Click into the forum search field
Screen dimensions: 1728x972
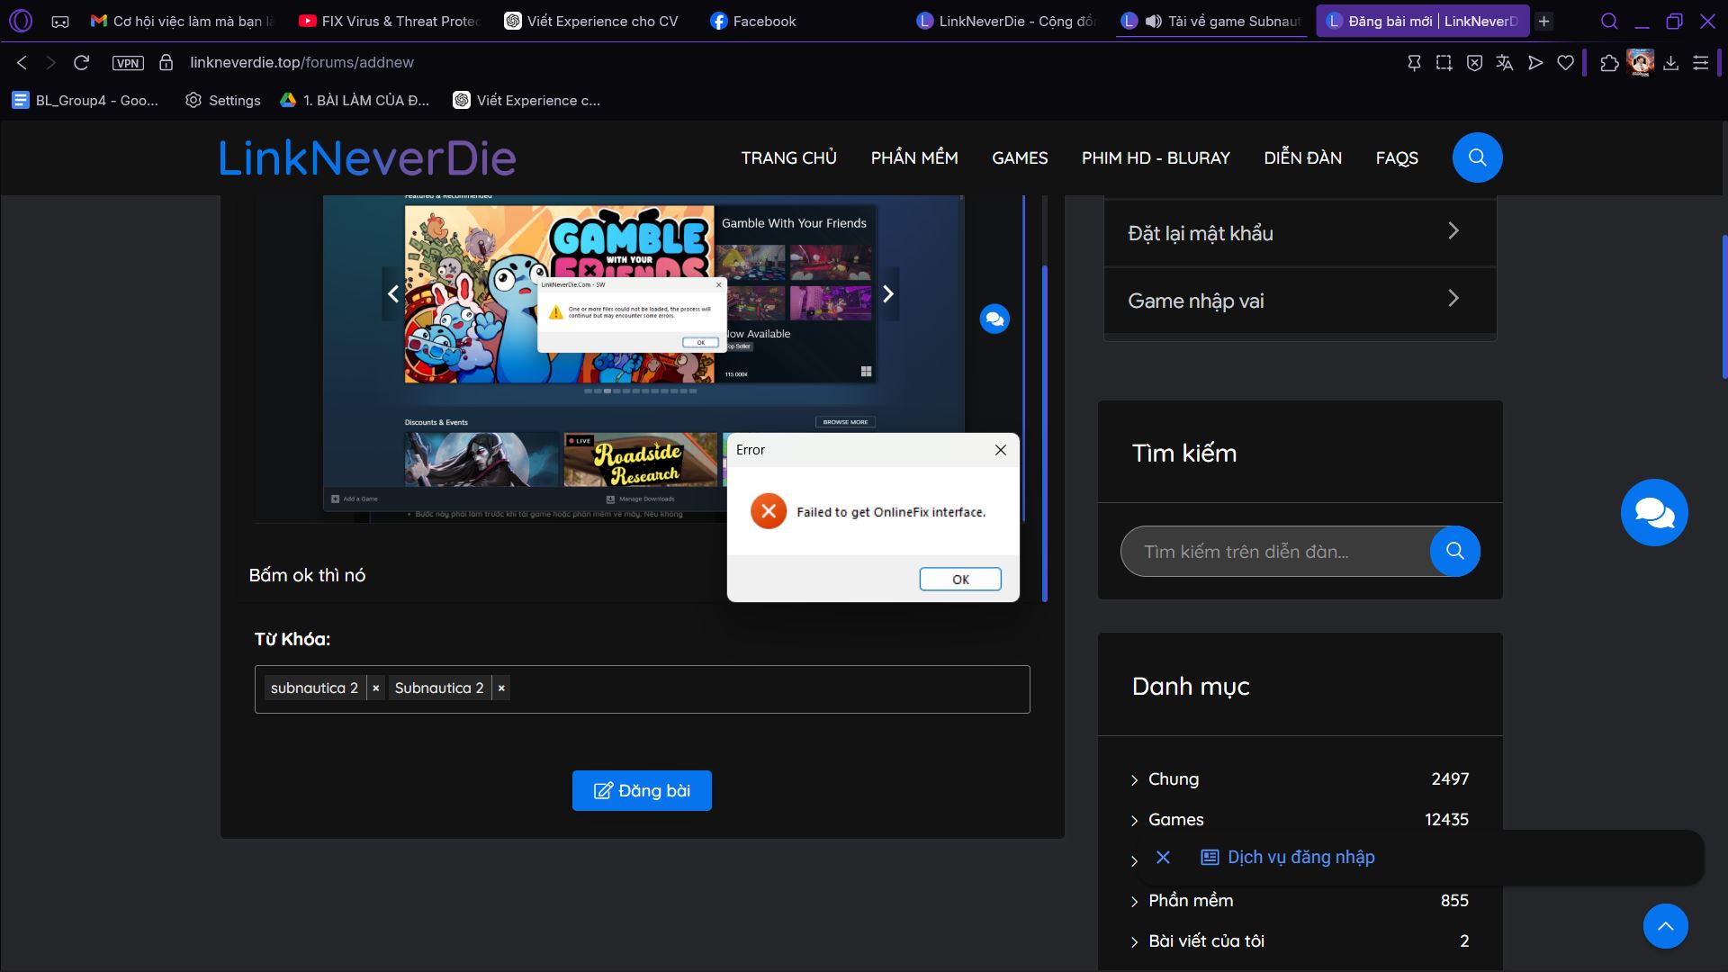tap(1275, 551)
